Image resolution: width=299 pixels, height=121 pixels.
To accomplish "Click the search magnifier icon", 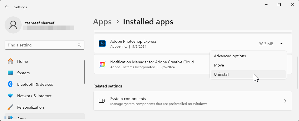I will (79, 45).
